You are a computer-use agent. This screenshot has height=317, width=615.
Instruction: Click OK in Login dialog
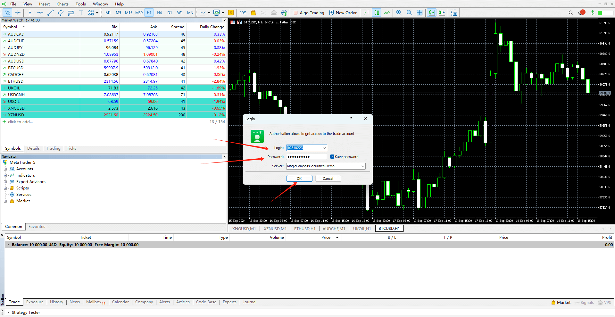299,179
